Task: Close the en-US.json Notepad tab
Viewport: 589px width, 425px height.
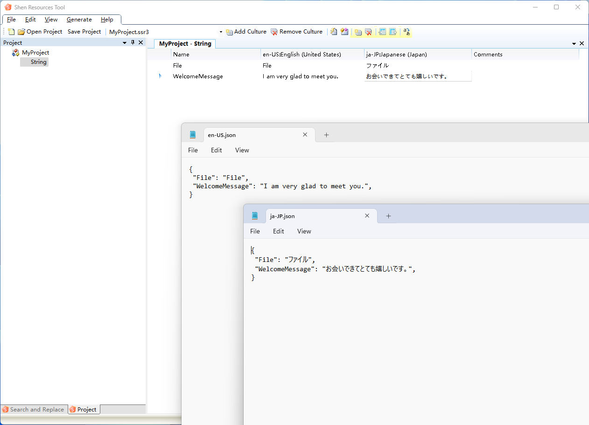Action: [305, 135]
